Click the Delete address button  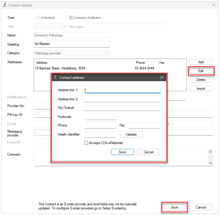(x=201, y=80)
